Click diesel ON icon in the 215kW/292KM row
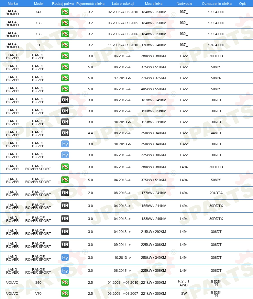The image size is (253, 299). click(65, 232)
